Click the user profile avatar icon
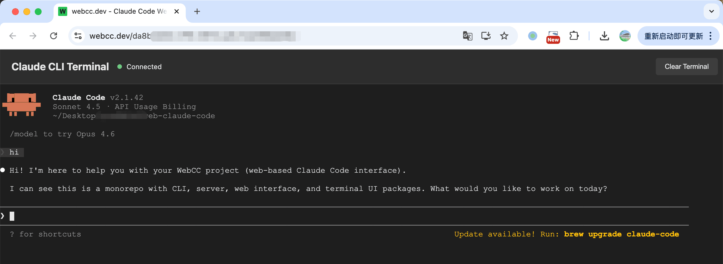The width and height of the screenshot is (723, 264). tap(625, 36)
